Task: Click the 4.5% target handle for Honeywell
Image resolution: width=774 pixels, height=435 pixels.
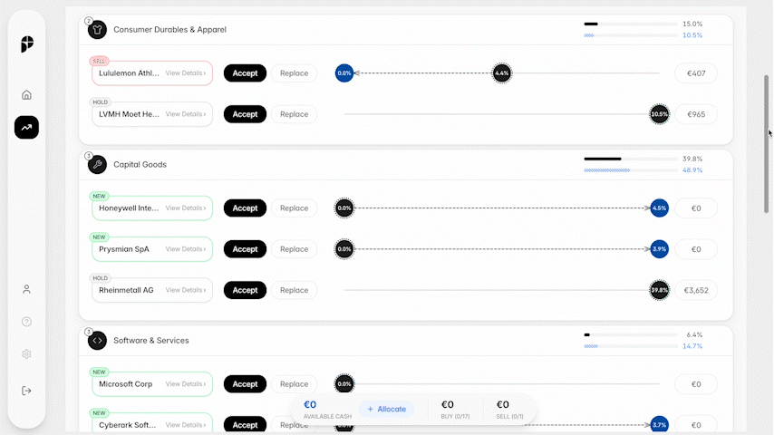Action: (659, 208)
